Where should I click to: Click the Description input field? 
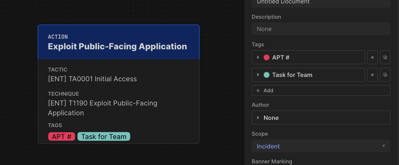coord(321,29)
